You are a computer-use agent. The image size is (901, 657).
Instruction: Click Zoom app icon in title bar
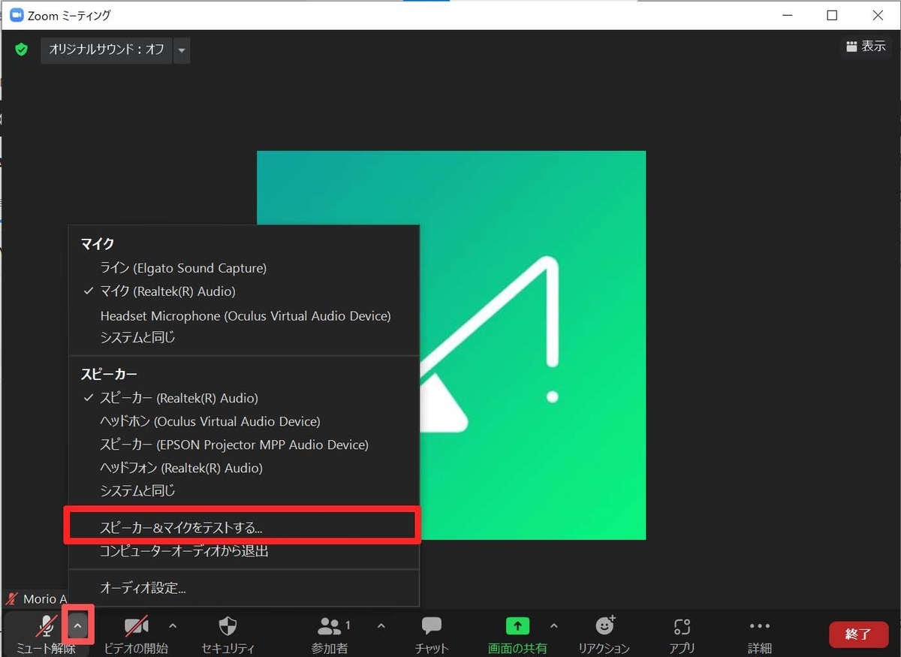tap(17, 15)
